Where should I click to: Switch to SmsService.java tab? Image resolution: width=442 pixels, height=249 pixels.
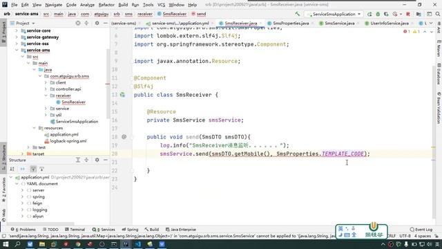339,23
